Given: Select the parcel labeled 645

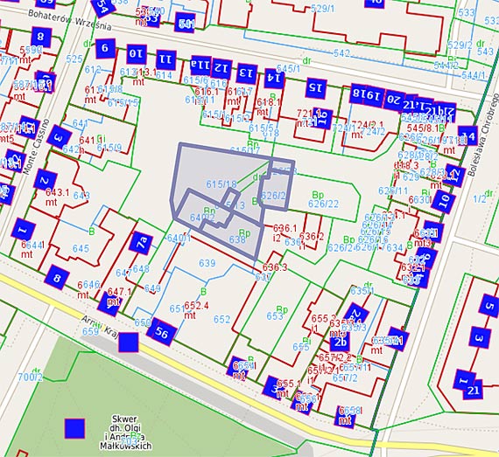Looking at the screenshot, I should (81, 248).
